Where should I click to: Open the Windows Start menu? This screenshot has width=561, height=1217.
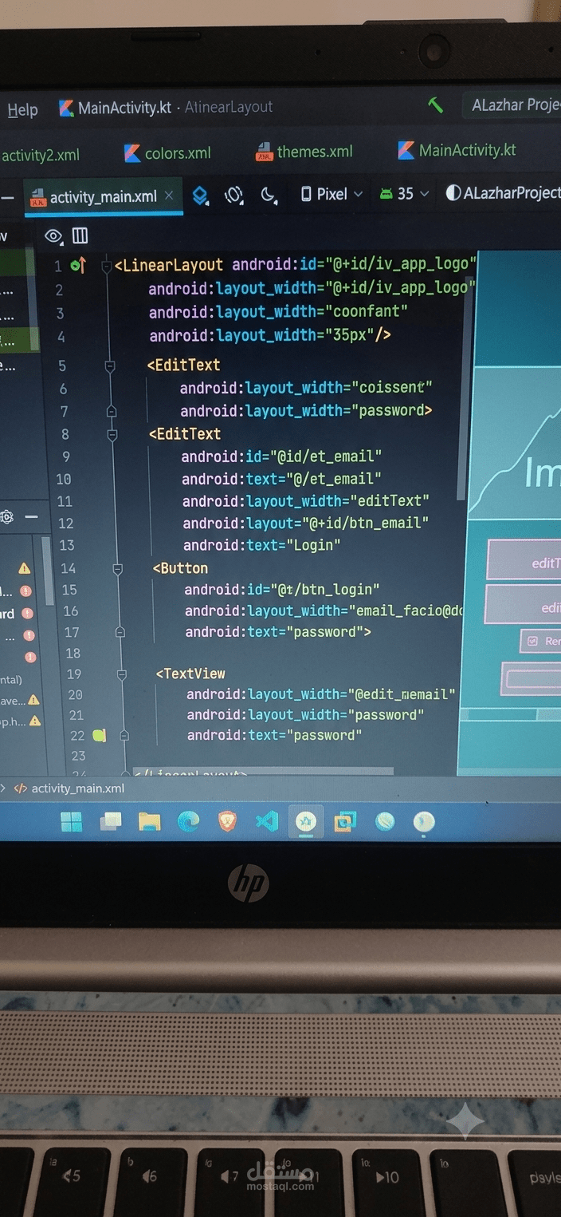click(72, 822)
